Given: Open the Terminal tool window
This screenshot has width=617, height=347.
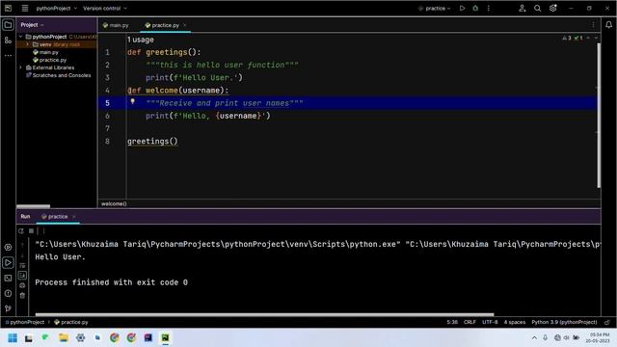Looking at the screenshot, I should pyautogui.click(x=8, y=279).
